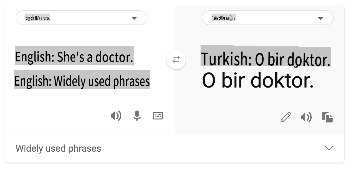Swap source and target languages
This screenshot has height=173, width=353.
[176, 60]
